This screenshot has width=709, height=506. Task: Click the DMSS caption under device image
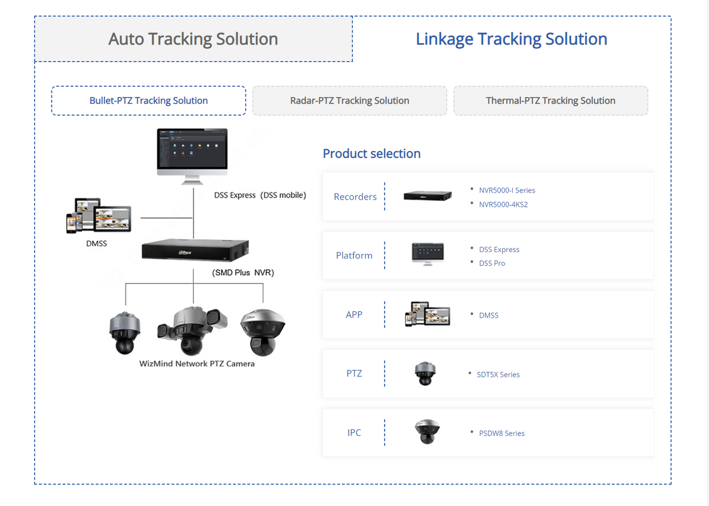coord(97,243)
